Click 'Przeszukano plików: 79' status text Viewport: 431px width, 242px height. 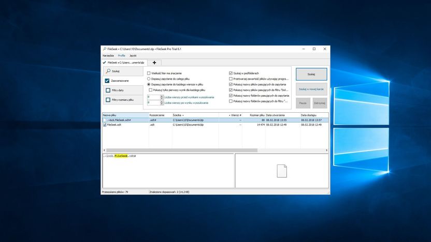point(115,192)
